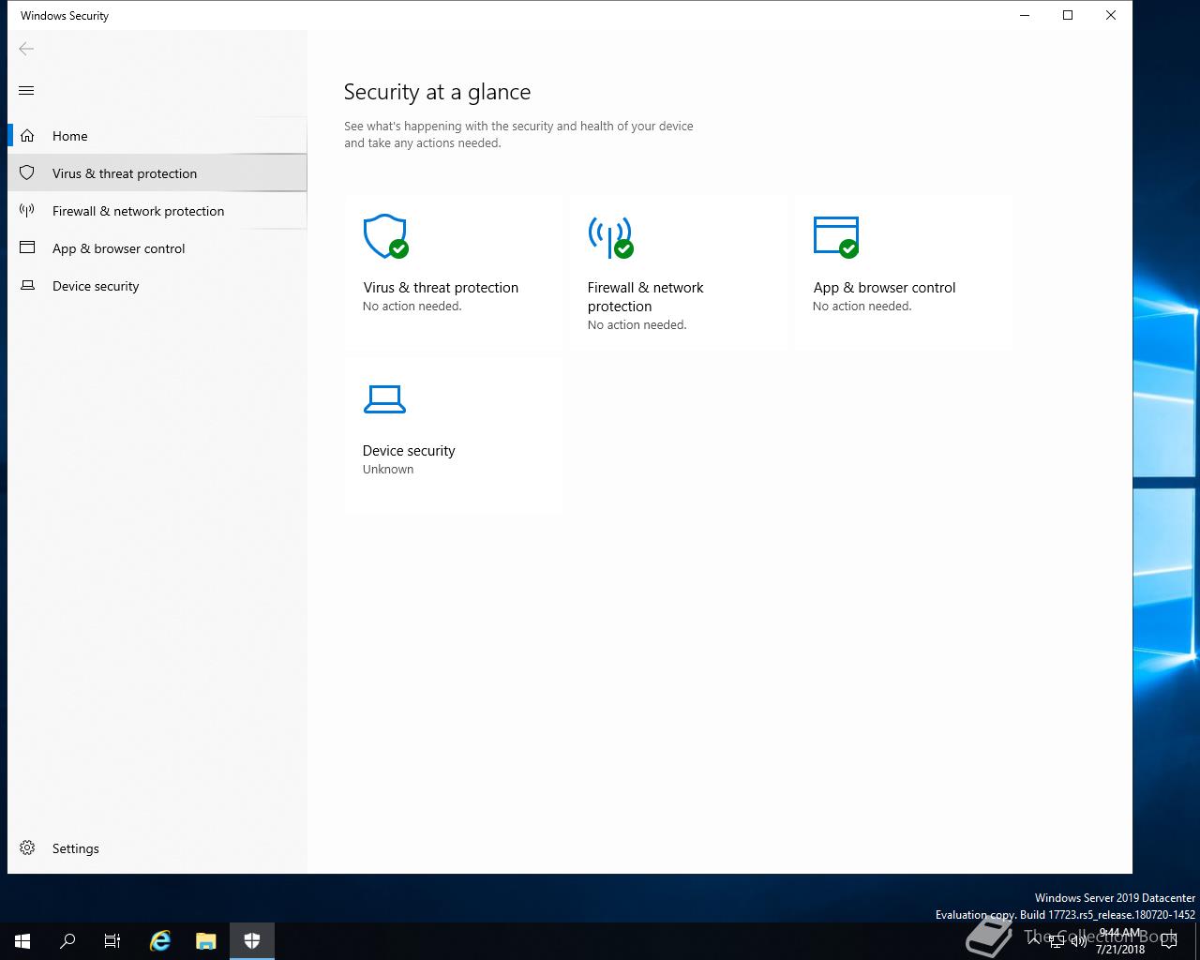Open the hamburger navigation menu

(x=26, y=90)
